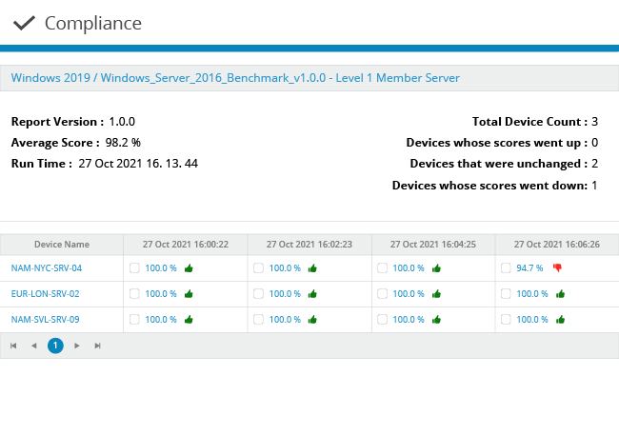Click Devices that were unchanged count
Screen dimensions: 619x435
coord(594,164)
